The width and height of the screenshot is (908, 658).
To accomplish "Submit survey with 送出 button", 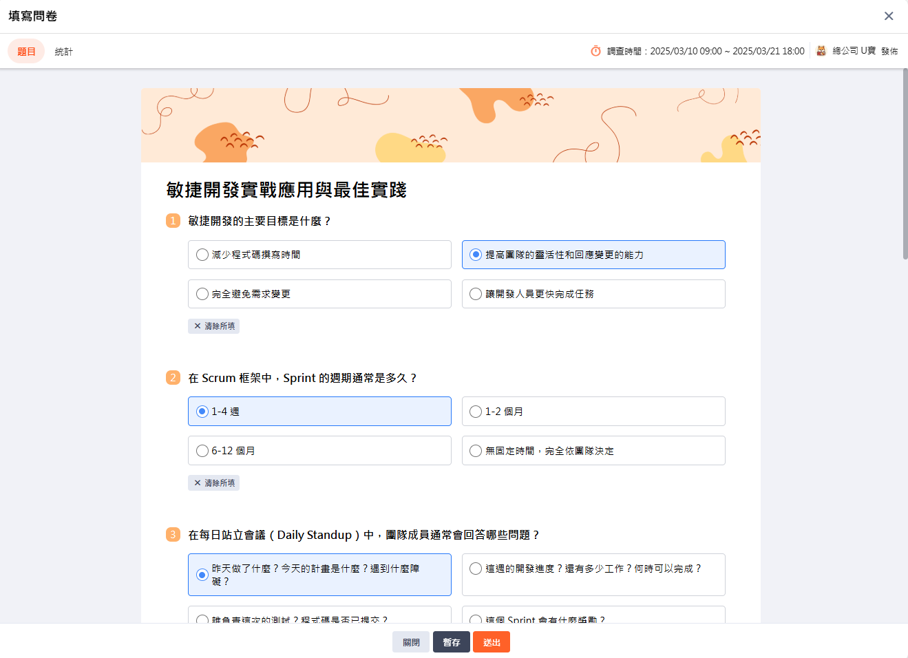I will (x=492, y=642).
